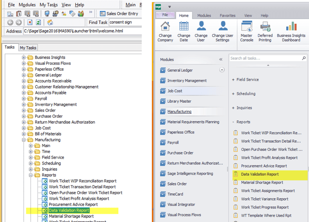Collapse the Modules pane with the double chevron

[x=221, y=59]
